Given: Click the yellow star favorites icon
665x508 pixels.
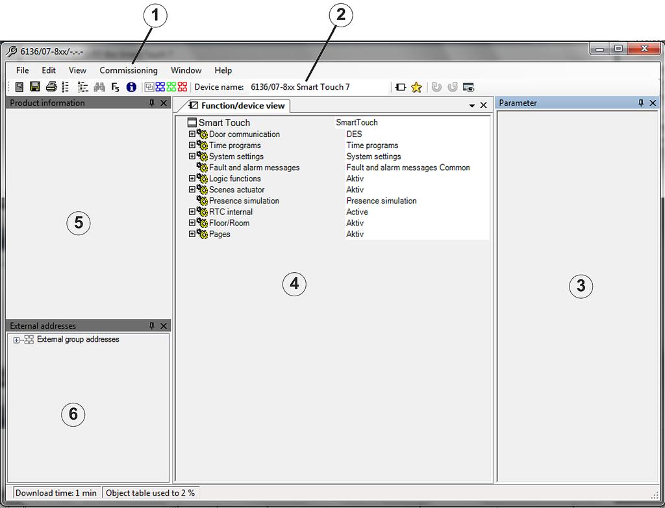Looking at the screenshot, I should [x=416, y=87].
